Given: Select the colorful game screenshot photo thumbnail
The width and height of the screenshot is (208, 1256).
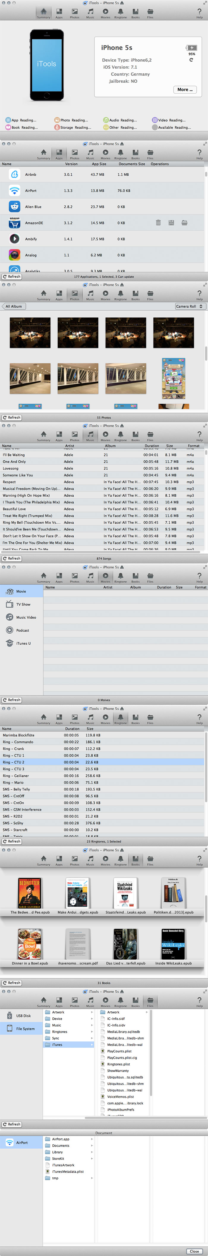Looking at the screenshot, I should 174,378.
